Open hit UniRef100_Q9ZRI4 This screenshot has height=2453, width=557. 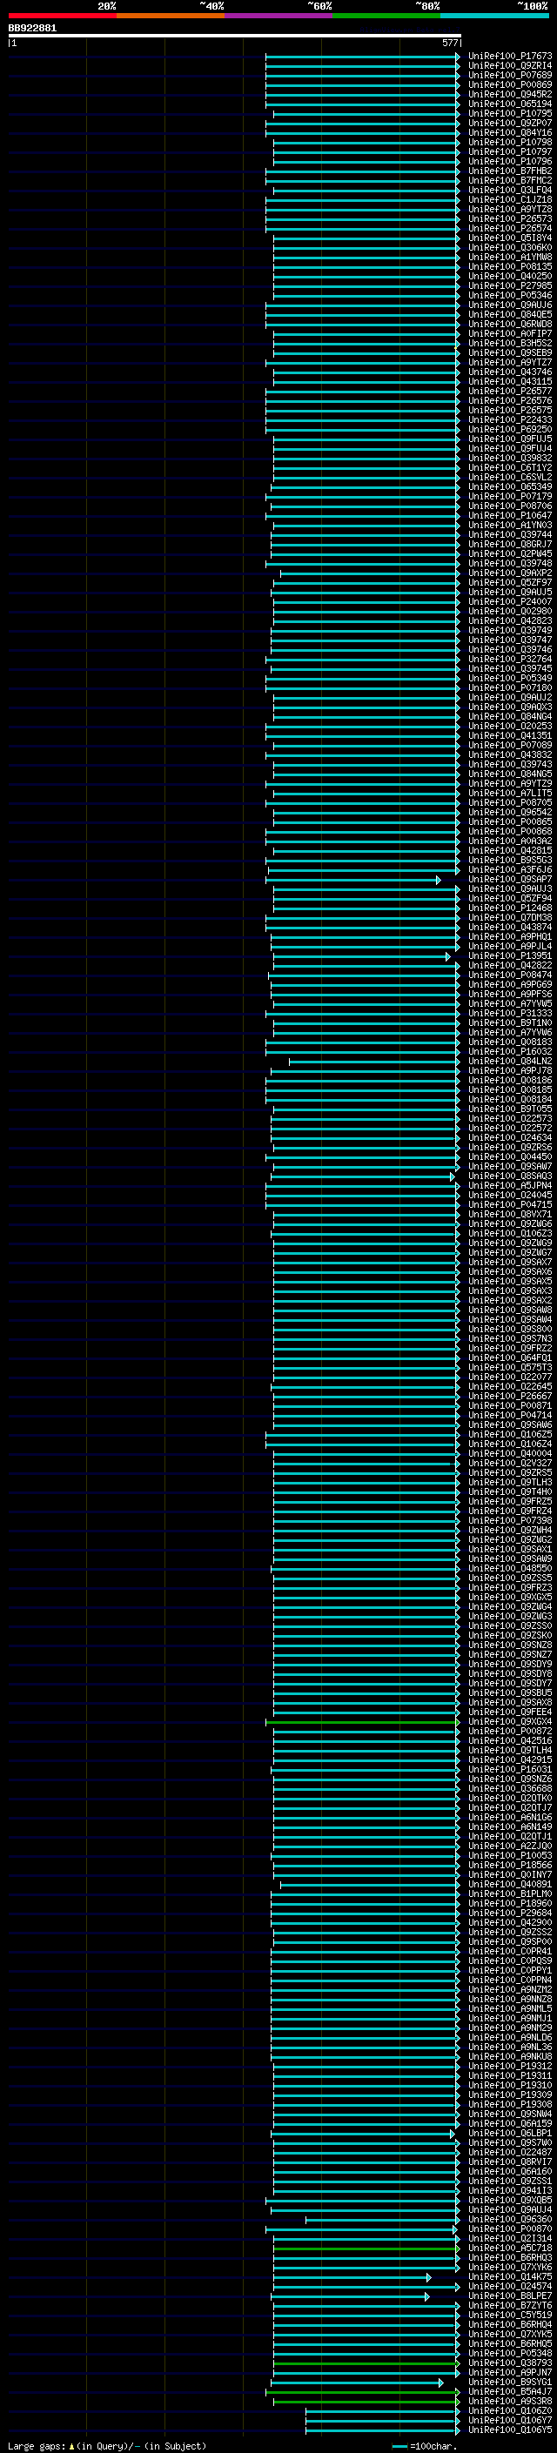coord(510,66)
